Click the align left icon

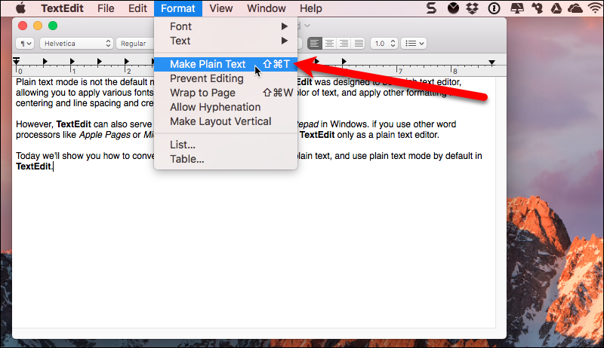coord(315,44)
